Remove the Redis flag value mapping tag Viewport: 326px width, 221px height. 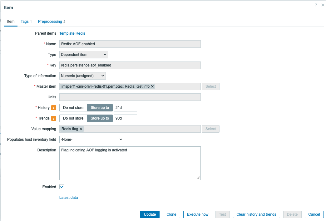pos(81,129)
